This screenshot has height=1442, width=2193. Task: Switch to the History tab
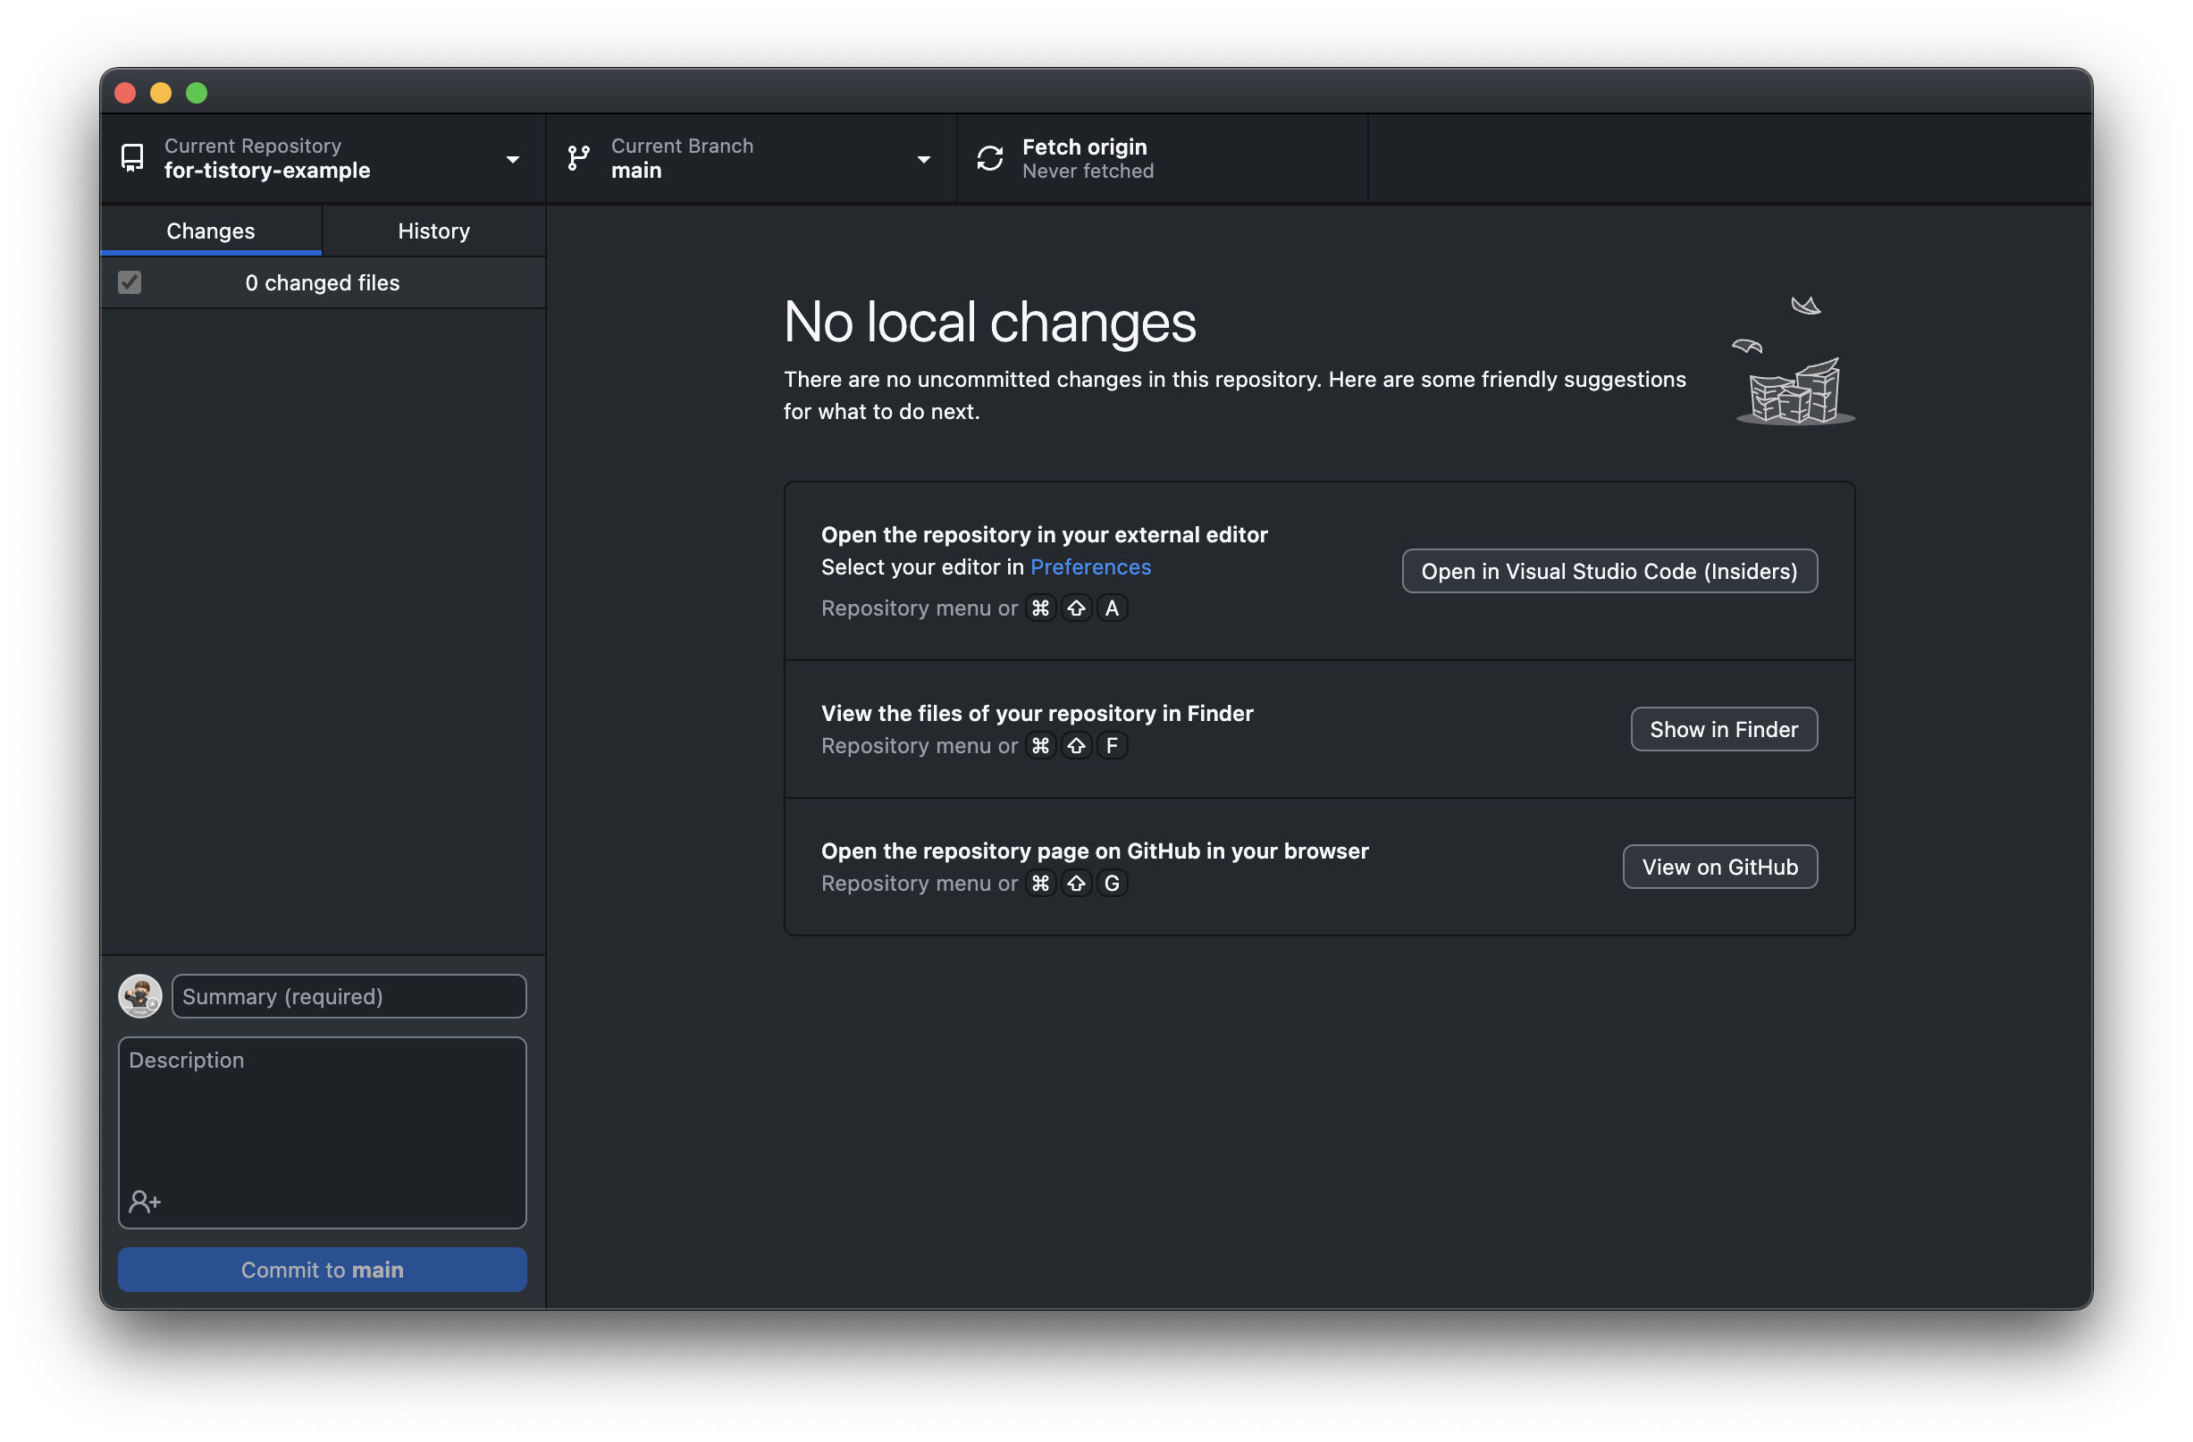point(433,231)
